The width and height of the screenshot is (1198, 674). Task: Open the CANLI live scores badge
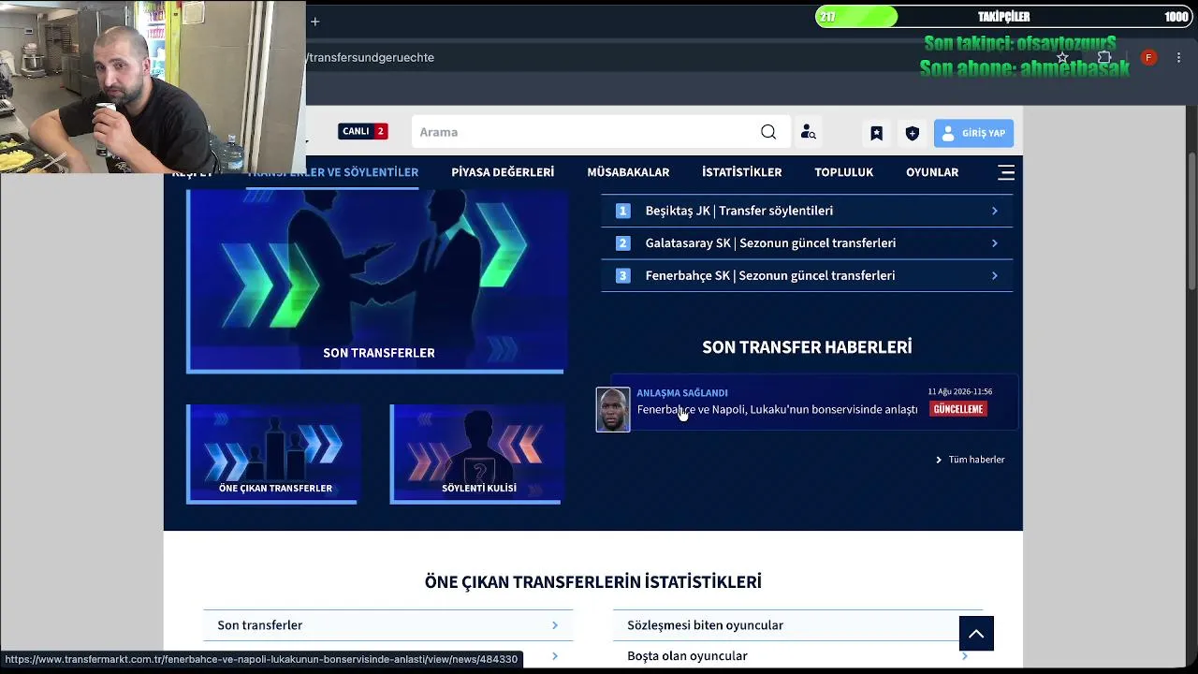[x=363, y=131]
